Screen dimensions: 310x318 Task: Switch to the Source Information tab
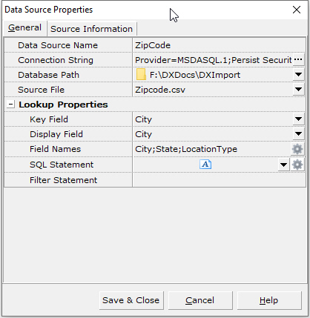tap(91, 29)
